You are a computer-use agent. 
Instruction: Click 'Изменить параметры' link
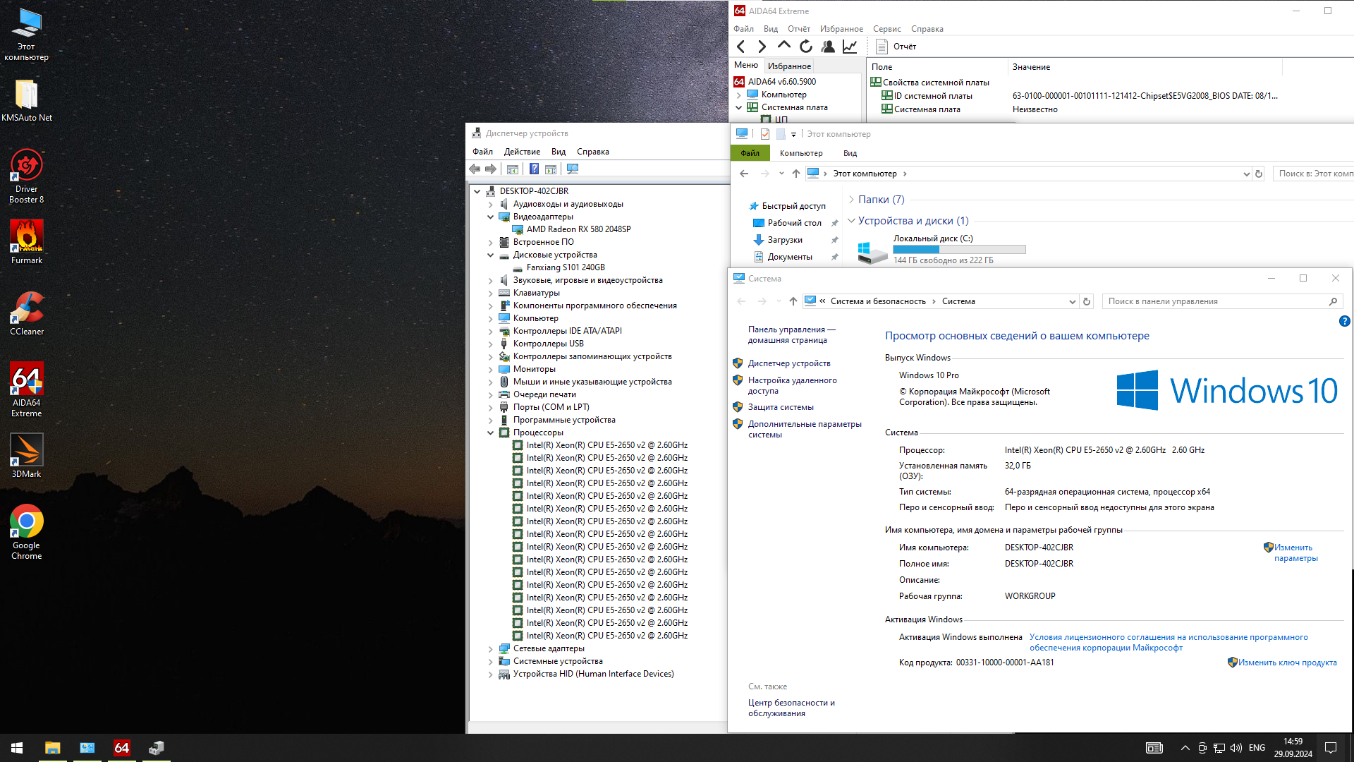pos(1295,552)
